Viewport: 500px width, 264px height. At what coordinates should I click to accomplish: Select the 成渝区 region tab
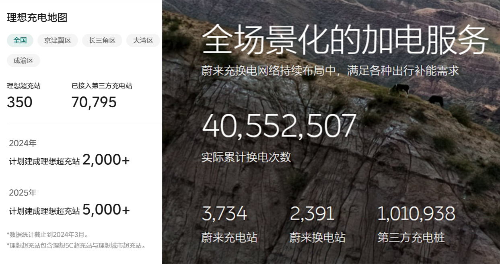click(x=23, y=61)
